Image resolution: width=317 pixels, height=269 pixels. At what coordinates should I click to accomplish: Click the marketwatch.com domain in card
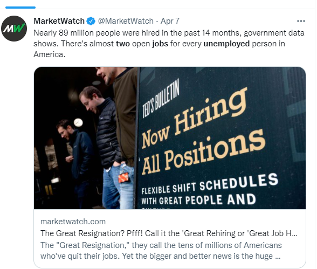click(73, 222)
